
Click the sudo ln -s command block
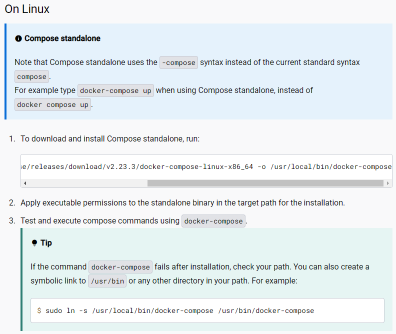(207, 310)
